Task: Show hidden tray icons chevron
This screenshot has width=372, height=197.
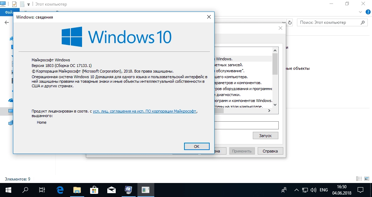Action: pos(297,190)
